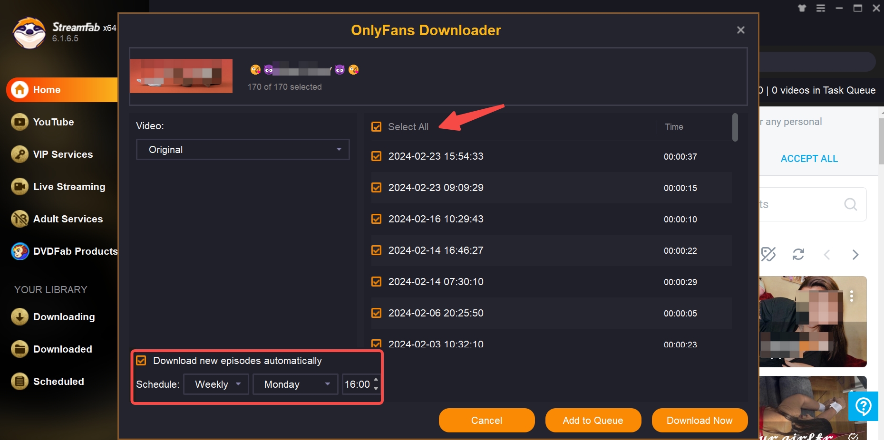The image size is (884, 440).
Task: Uncheck video 2024-02-23 09:09:29
Action: (376, 188)
